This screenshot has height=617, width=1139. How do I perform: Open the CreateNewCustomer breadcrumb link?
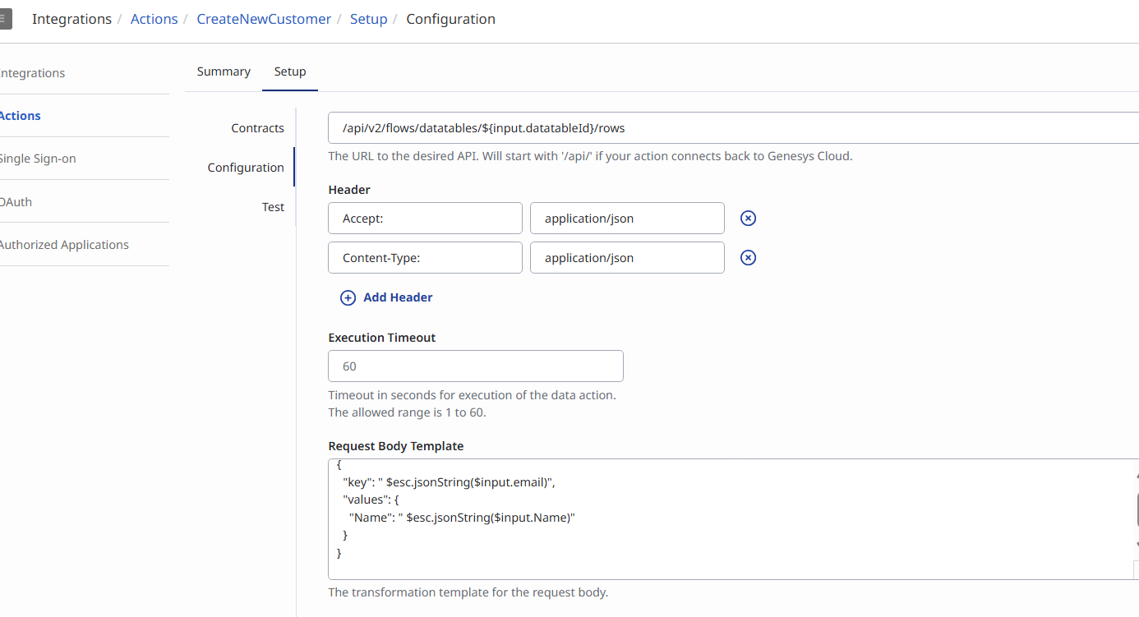click(264, 19)
